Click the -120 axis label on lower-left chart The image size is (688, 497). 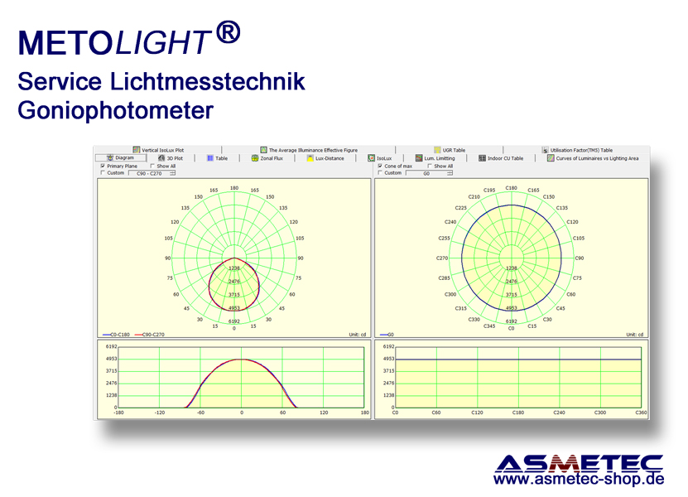click(159, 413)
